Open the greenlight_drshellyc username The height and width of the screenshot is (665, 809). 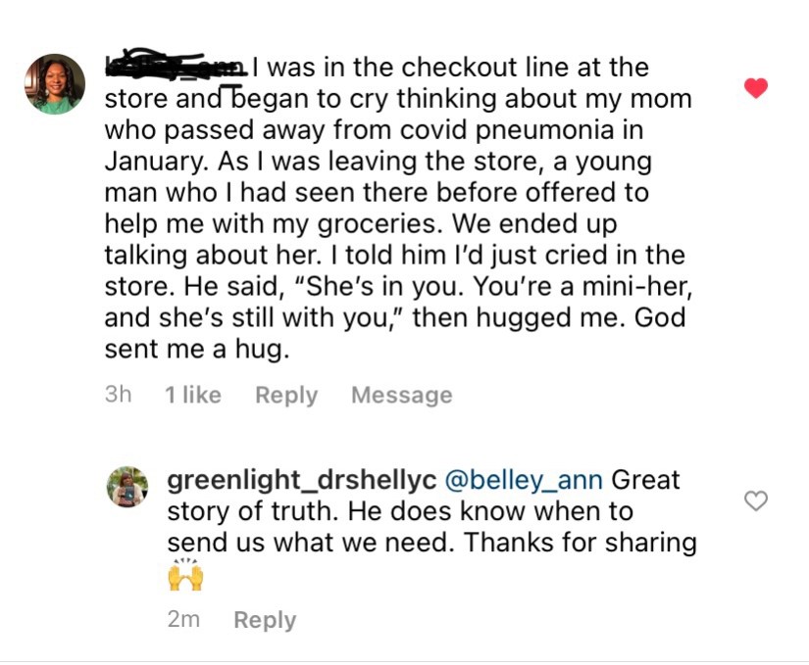[302, 480]
